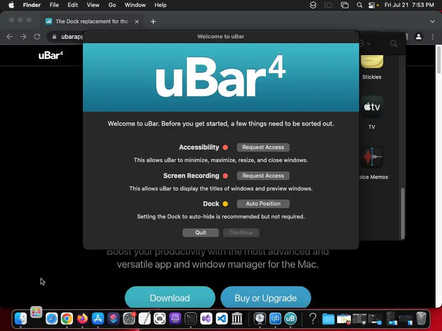The width and height of the screenshot is (442, 331).
Task: Open purple Visual Studio in the Dock
Action: [206, 319]
